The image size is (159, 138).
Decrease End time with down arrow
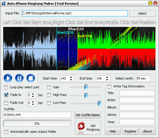[x=107, y=80]
